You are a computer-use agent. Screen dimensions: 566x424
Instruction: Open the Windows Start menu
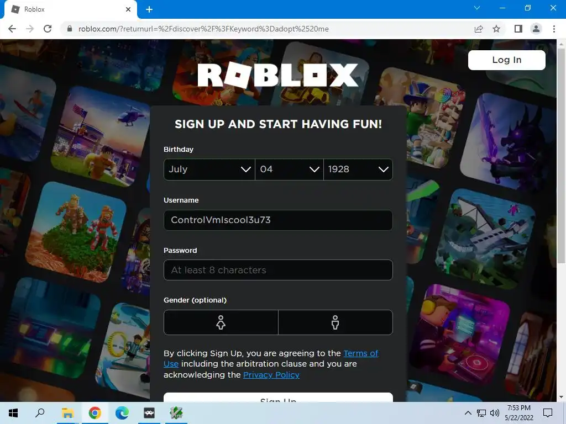(x=13, y=413)
